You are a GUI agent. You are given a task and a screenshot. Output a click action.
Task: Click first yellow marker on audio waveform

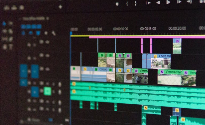[90, 88]
